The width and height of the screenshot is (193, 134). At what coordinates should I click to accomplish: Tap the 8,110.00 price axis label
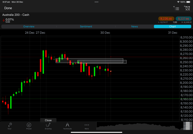[186, 119]
